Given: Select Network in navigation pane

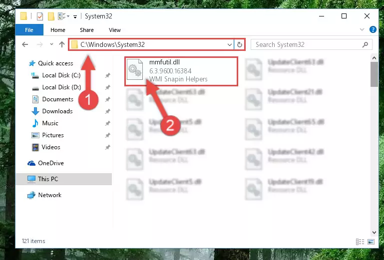Looking at the screenshot, I should [44, 195].
